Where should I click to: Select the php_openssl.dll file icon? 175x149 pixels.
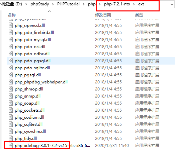tap(11, 25)
